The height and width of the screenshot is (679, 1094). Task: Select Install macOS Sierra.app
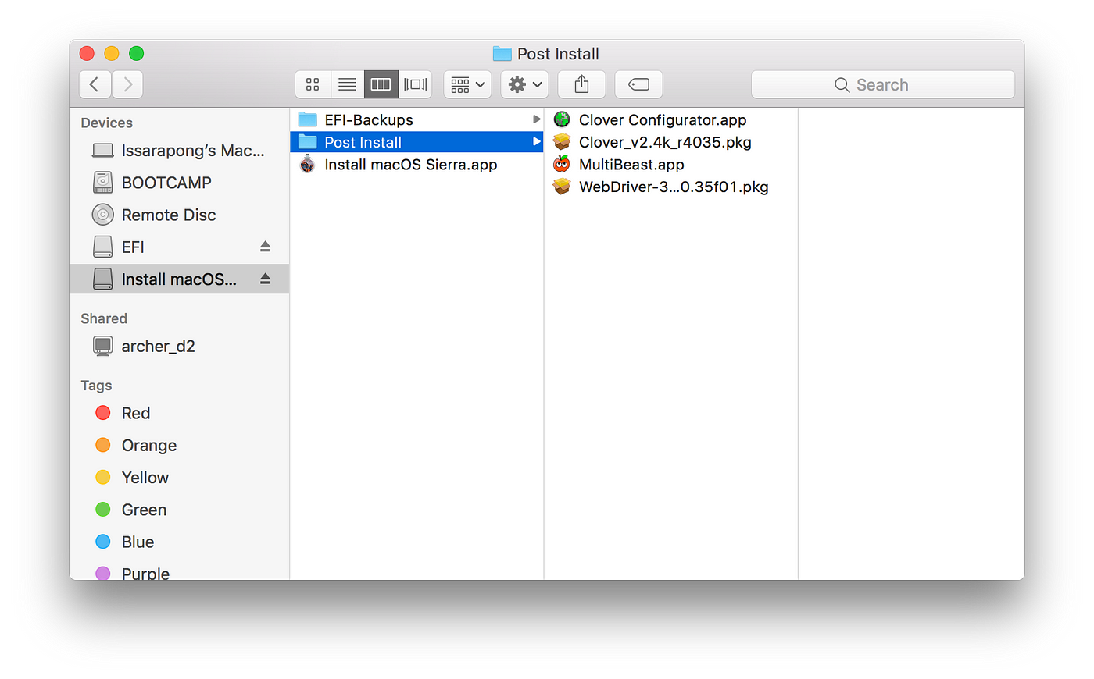click(417, 165)
